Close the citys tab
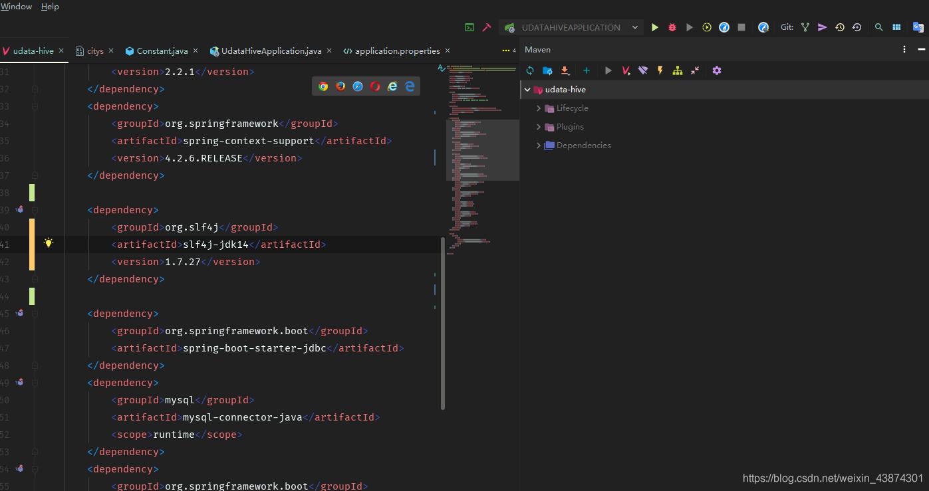The width and height of the screenshot is (929, 491). tap(111, 50)
